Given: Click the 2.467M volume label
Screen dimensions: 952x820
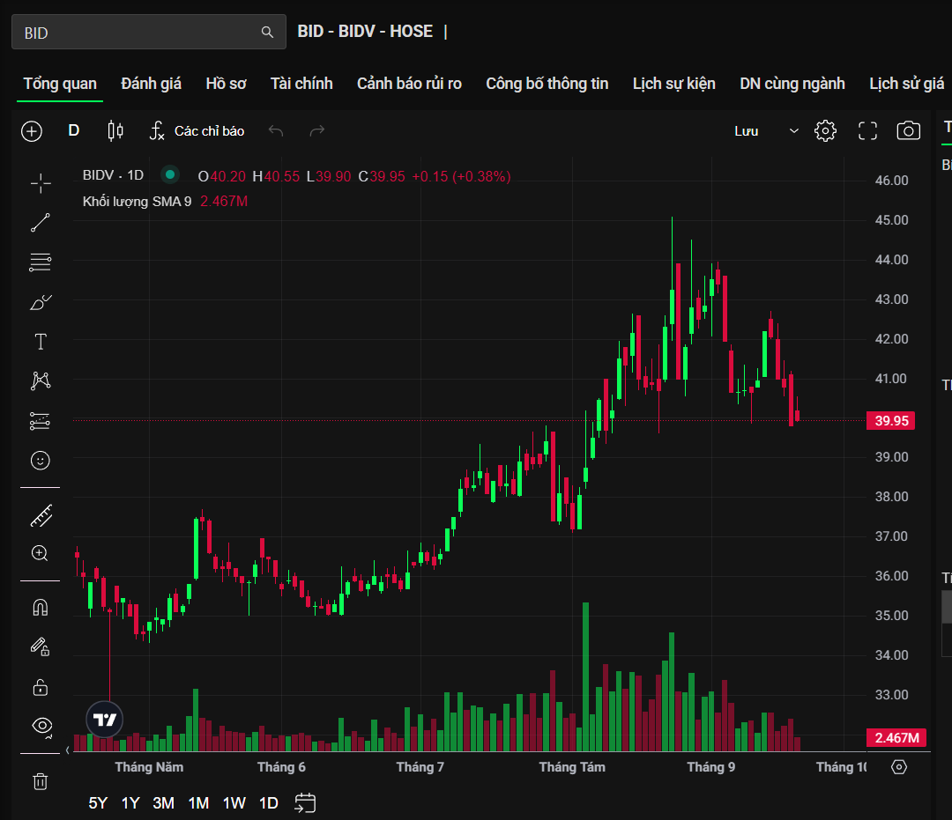Looking at the screenshot, I should point(896,737).
